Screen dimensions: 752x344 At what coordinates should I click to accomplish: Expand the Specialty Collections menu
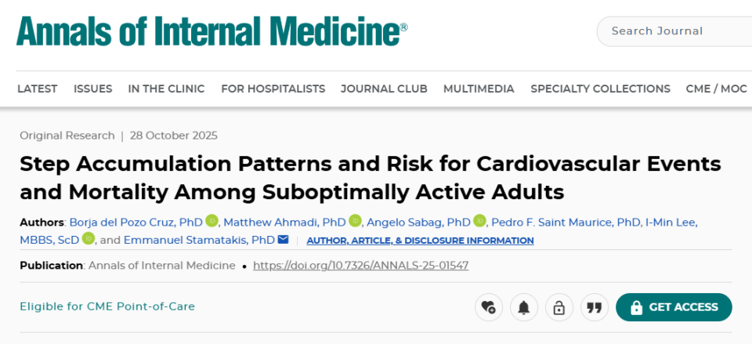(600, 89)
